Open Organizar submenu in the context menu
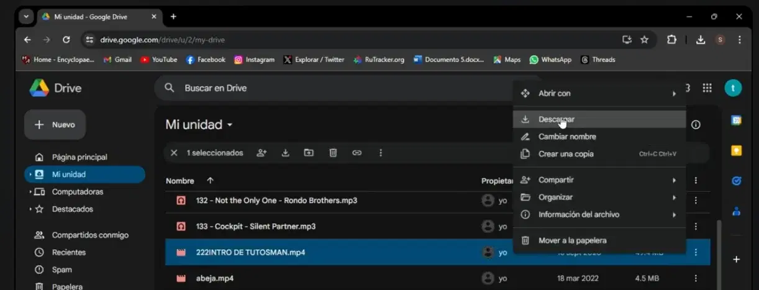The width and height of the screenshot is (759, 290). [599, 197]
